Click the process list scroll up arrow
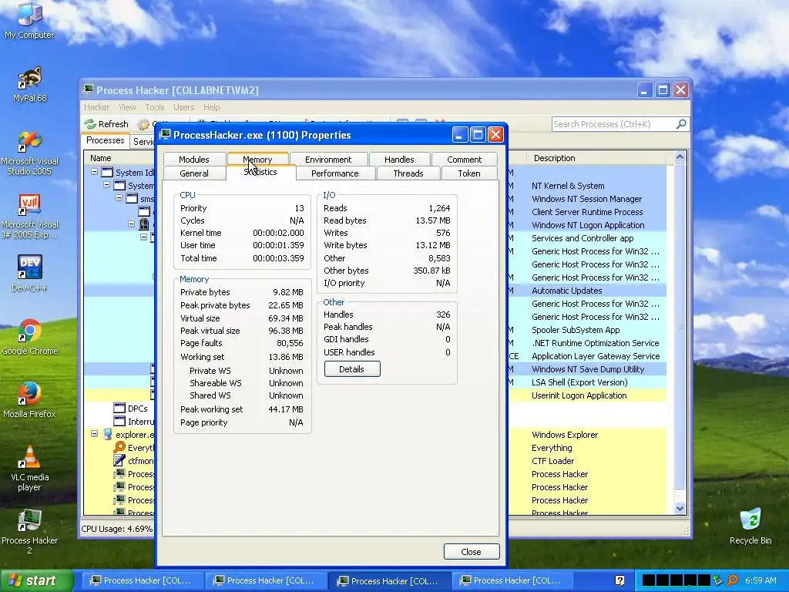Screen dimensions: 789x592 [x=680, y=157]
